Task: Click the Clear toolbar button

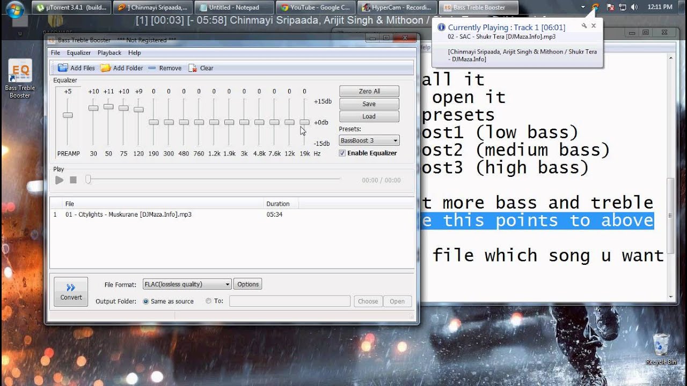Action: pos(201,68)
